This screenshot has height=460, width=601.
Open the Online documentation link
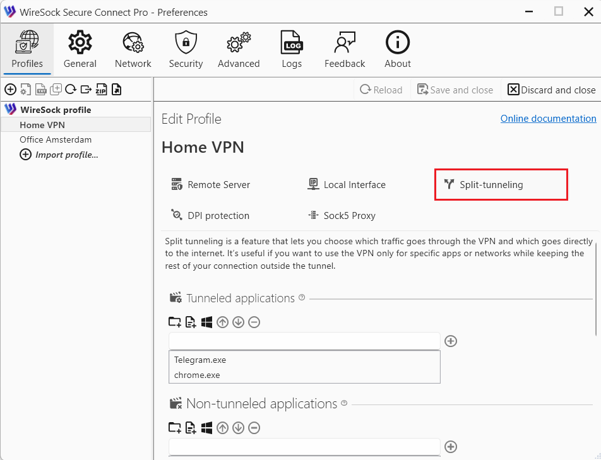548,118
